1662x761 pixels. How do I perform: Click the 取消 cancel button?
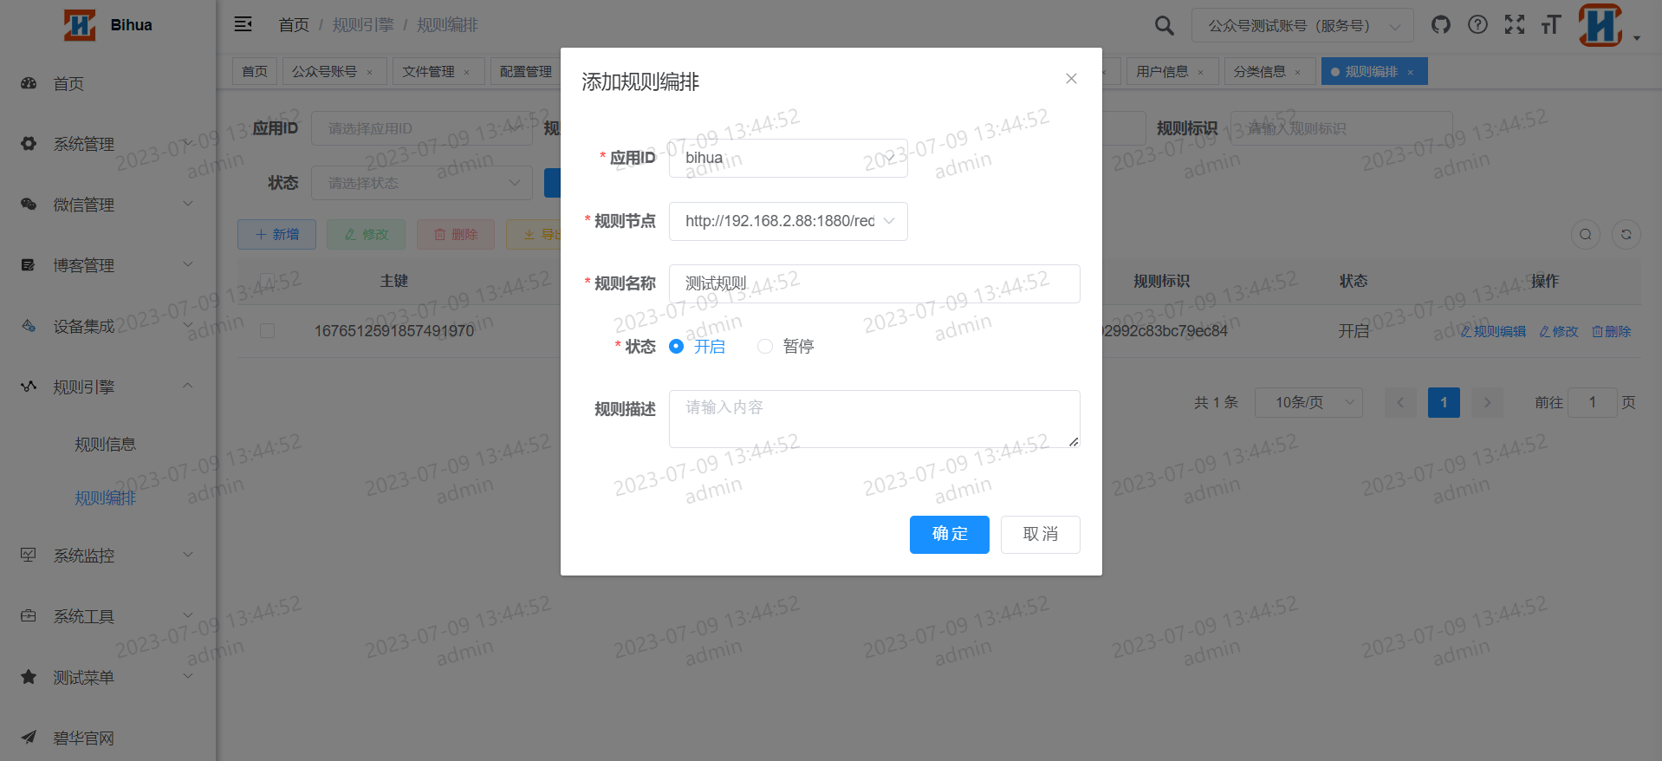point(1040,534)
